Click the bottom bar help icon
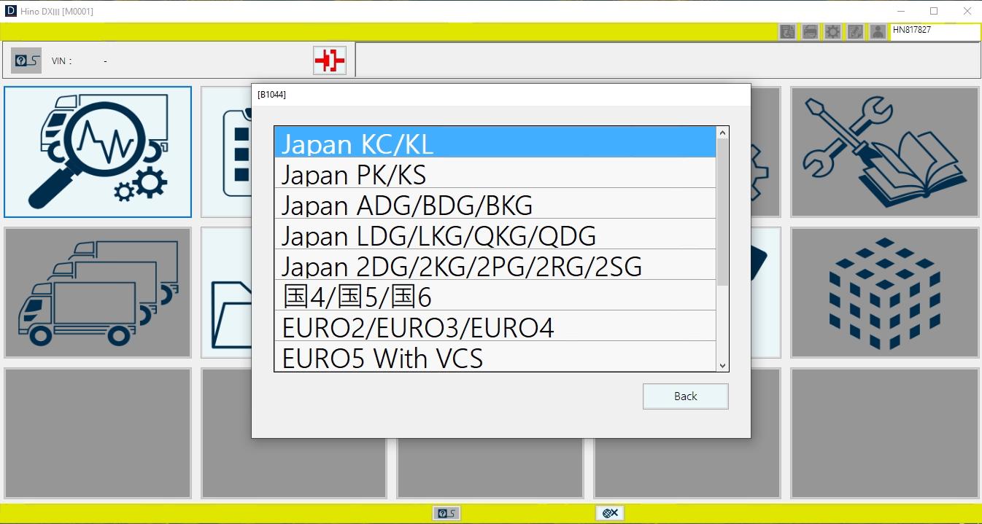This screenshot has width=982, height=524. (x=446, y=513)
